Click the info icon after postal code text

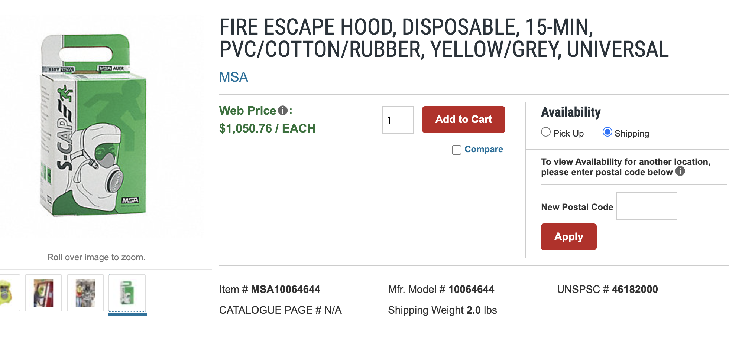click(680, 171)
